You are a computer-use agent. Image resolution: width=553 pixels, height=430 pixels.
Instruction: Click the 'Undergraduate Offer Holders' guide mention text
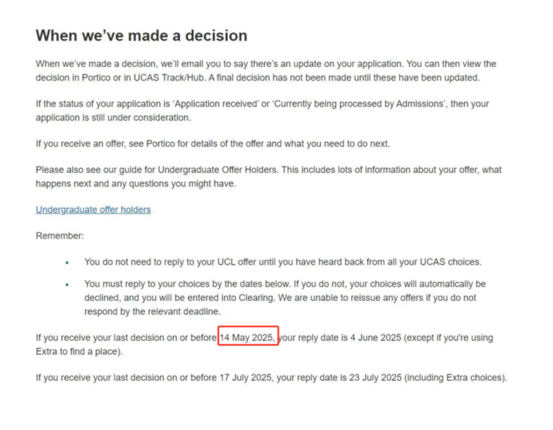tap(217, 170)
